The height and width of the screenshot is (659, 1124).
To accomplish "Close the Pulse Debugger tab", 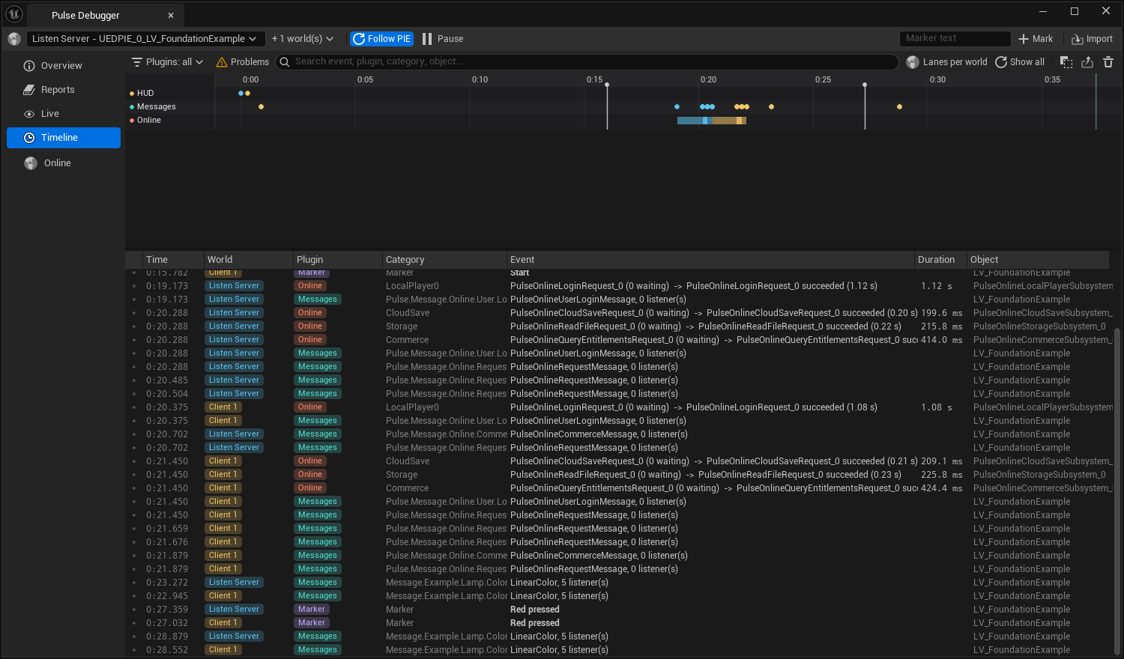I will (171, 15).
